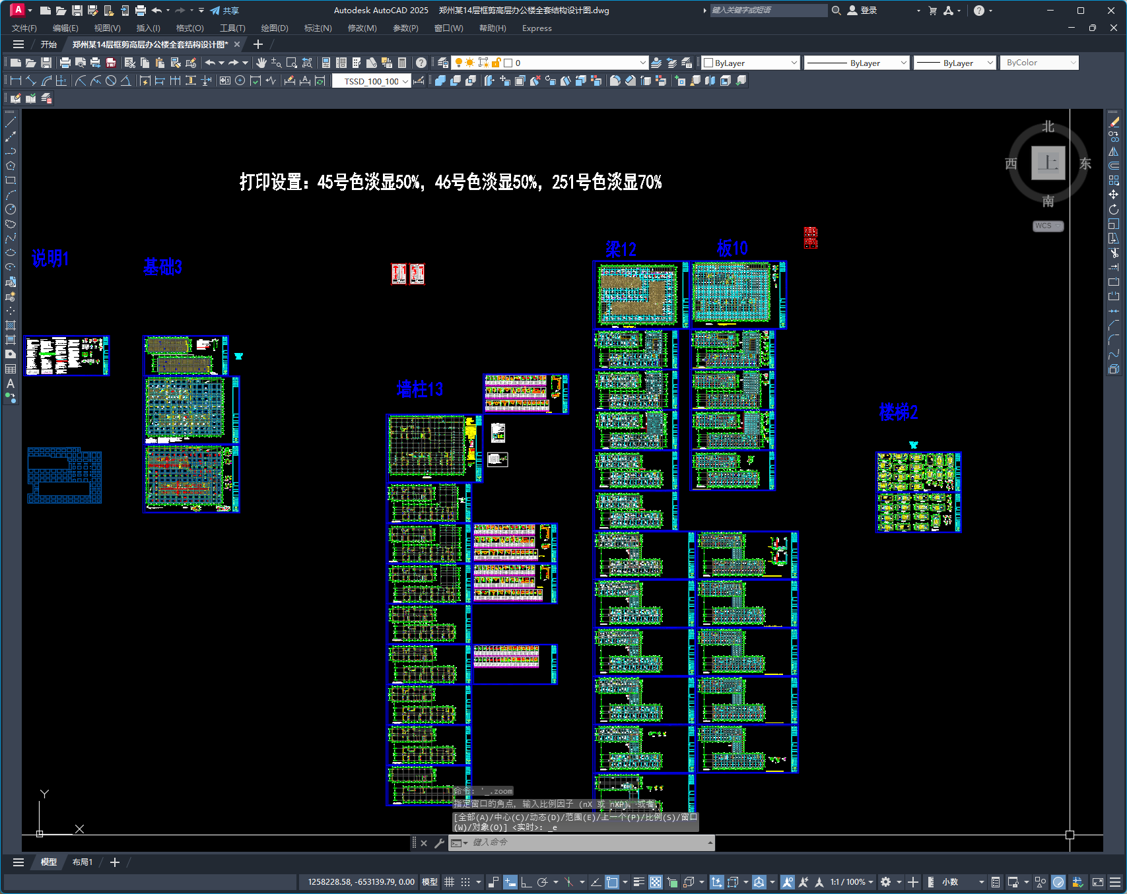Click the Zoom Window toolbar icon
1127x894 pixels.
pyautogui.click(x=292, y=63)
